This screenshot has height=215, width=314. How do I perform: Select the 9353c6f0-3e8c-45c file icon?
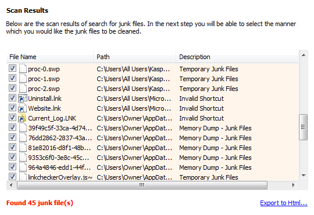click(x=23, y=157)
